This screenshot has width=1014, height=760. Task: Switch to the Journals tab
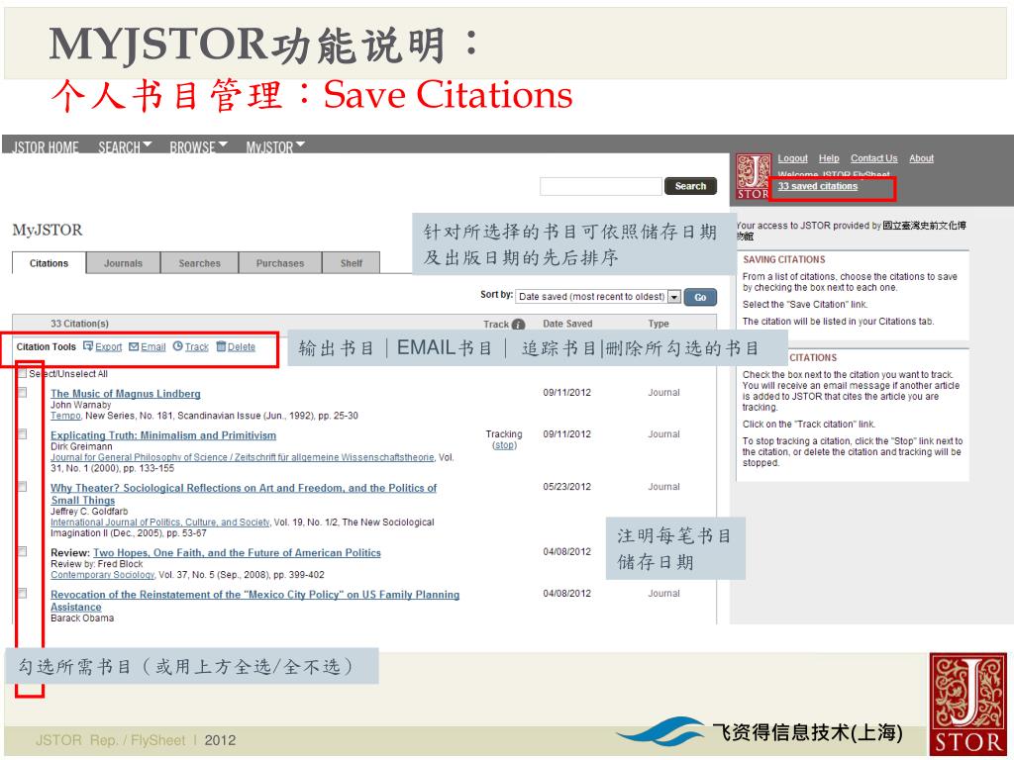click(x=123, y=263)
